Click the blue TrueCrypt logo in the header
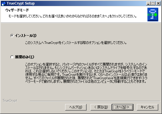 pyautogui.click(x=153, y=15)
